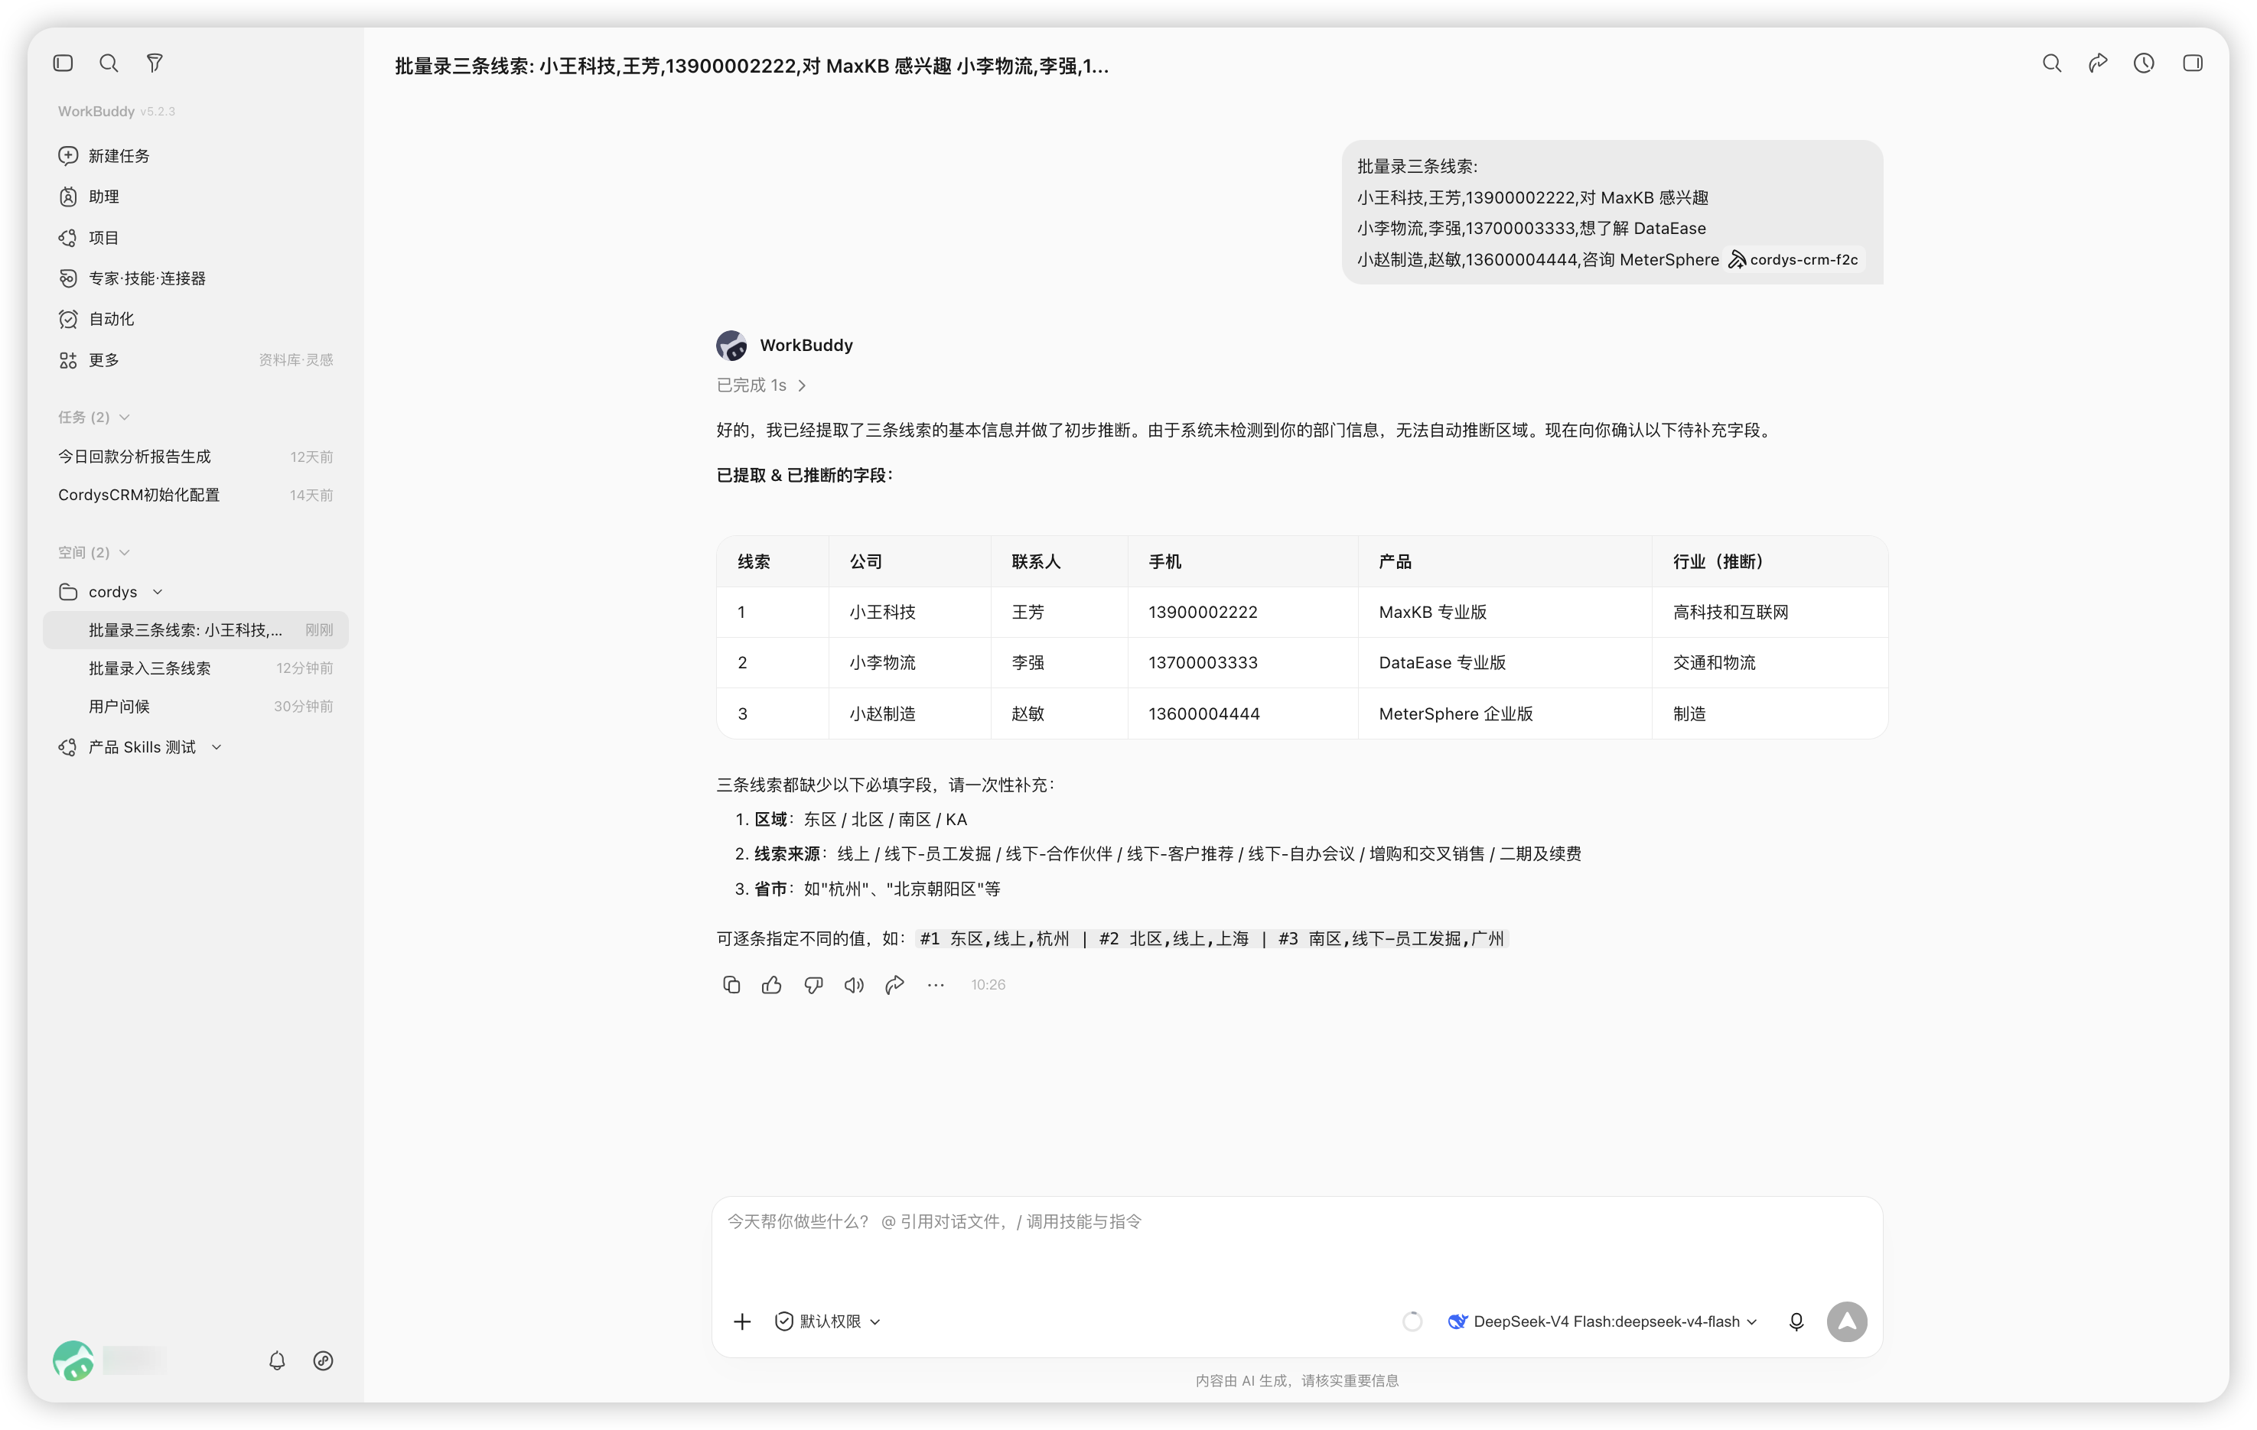Expand the 产品 Skills 测试 chevron
Screen dimensions: 2257x1430
click(217, 747)
